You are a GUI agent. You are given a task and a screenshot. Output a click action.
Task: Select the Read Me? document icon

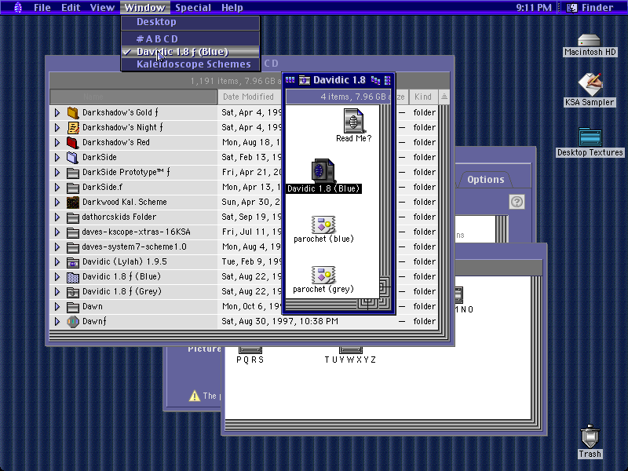tap(354, 121)
